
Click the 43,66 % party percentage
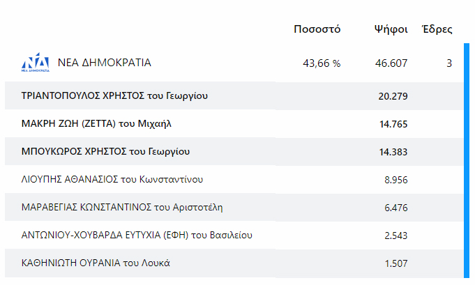pyautogui.click(x=322, y=63)
